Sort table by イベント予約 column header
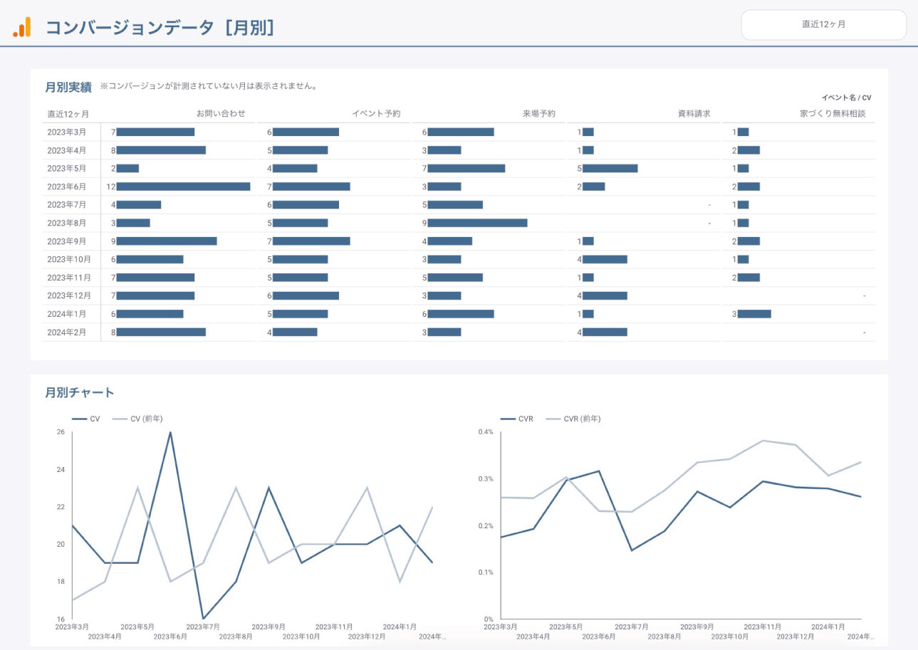 click(376, 114)
